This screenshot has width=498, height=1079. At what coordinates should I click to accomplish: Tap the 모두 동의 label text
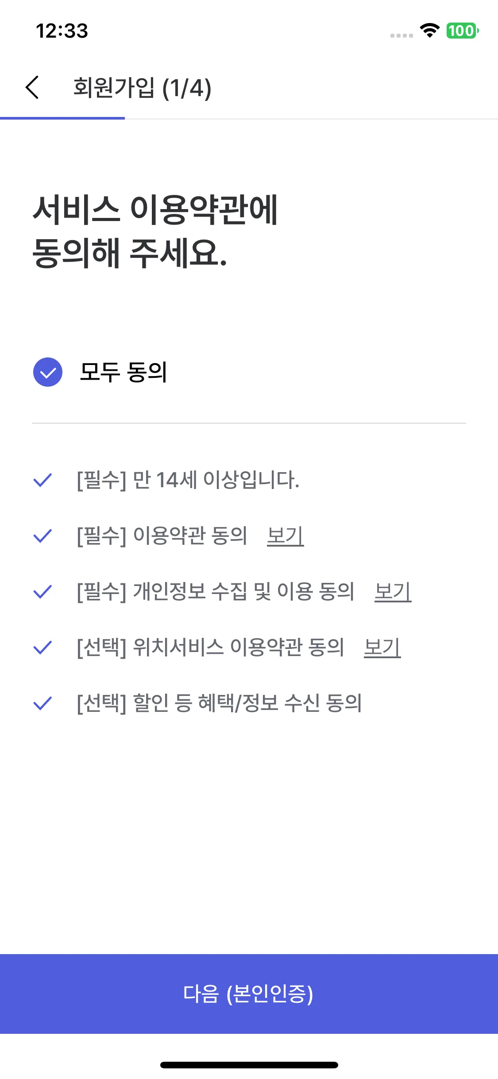click(x=124, y=372)
